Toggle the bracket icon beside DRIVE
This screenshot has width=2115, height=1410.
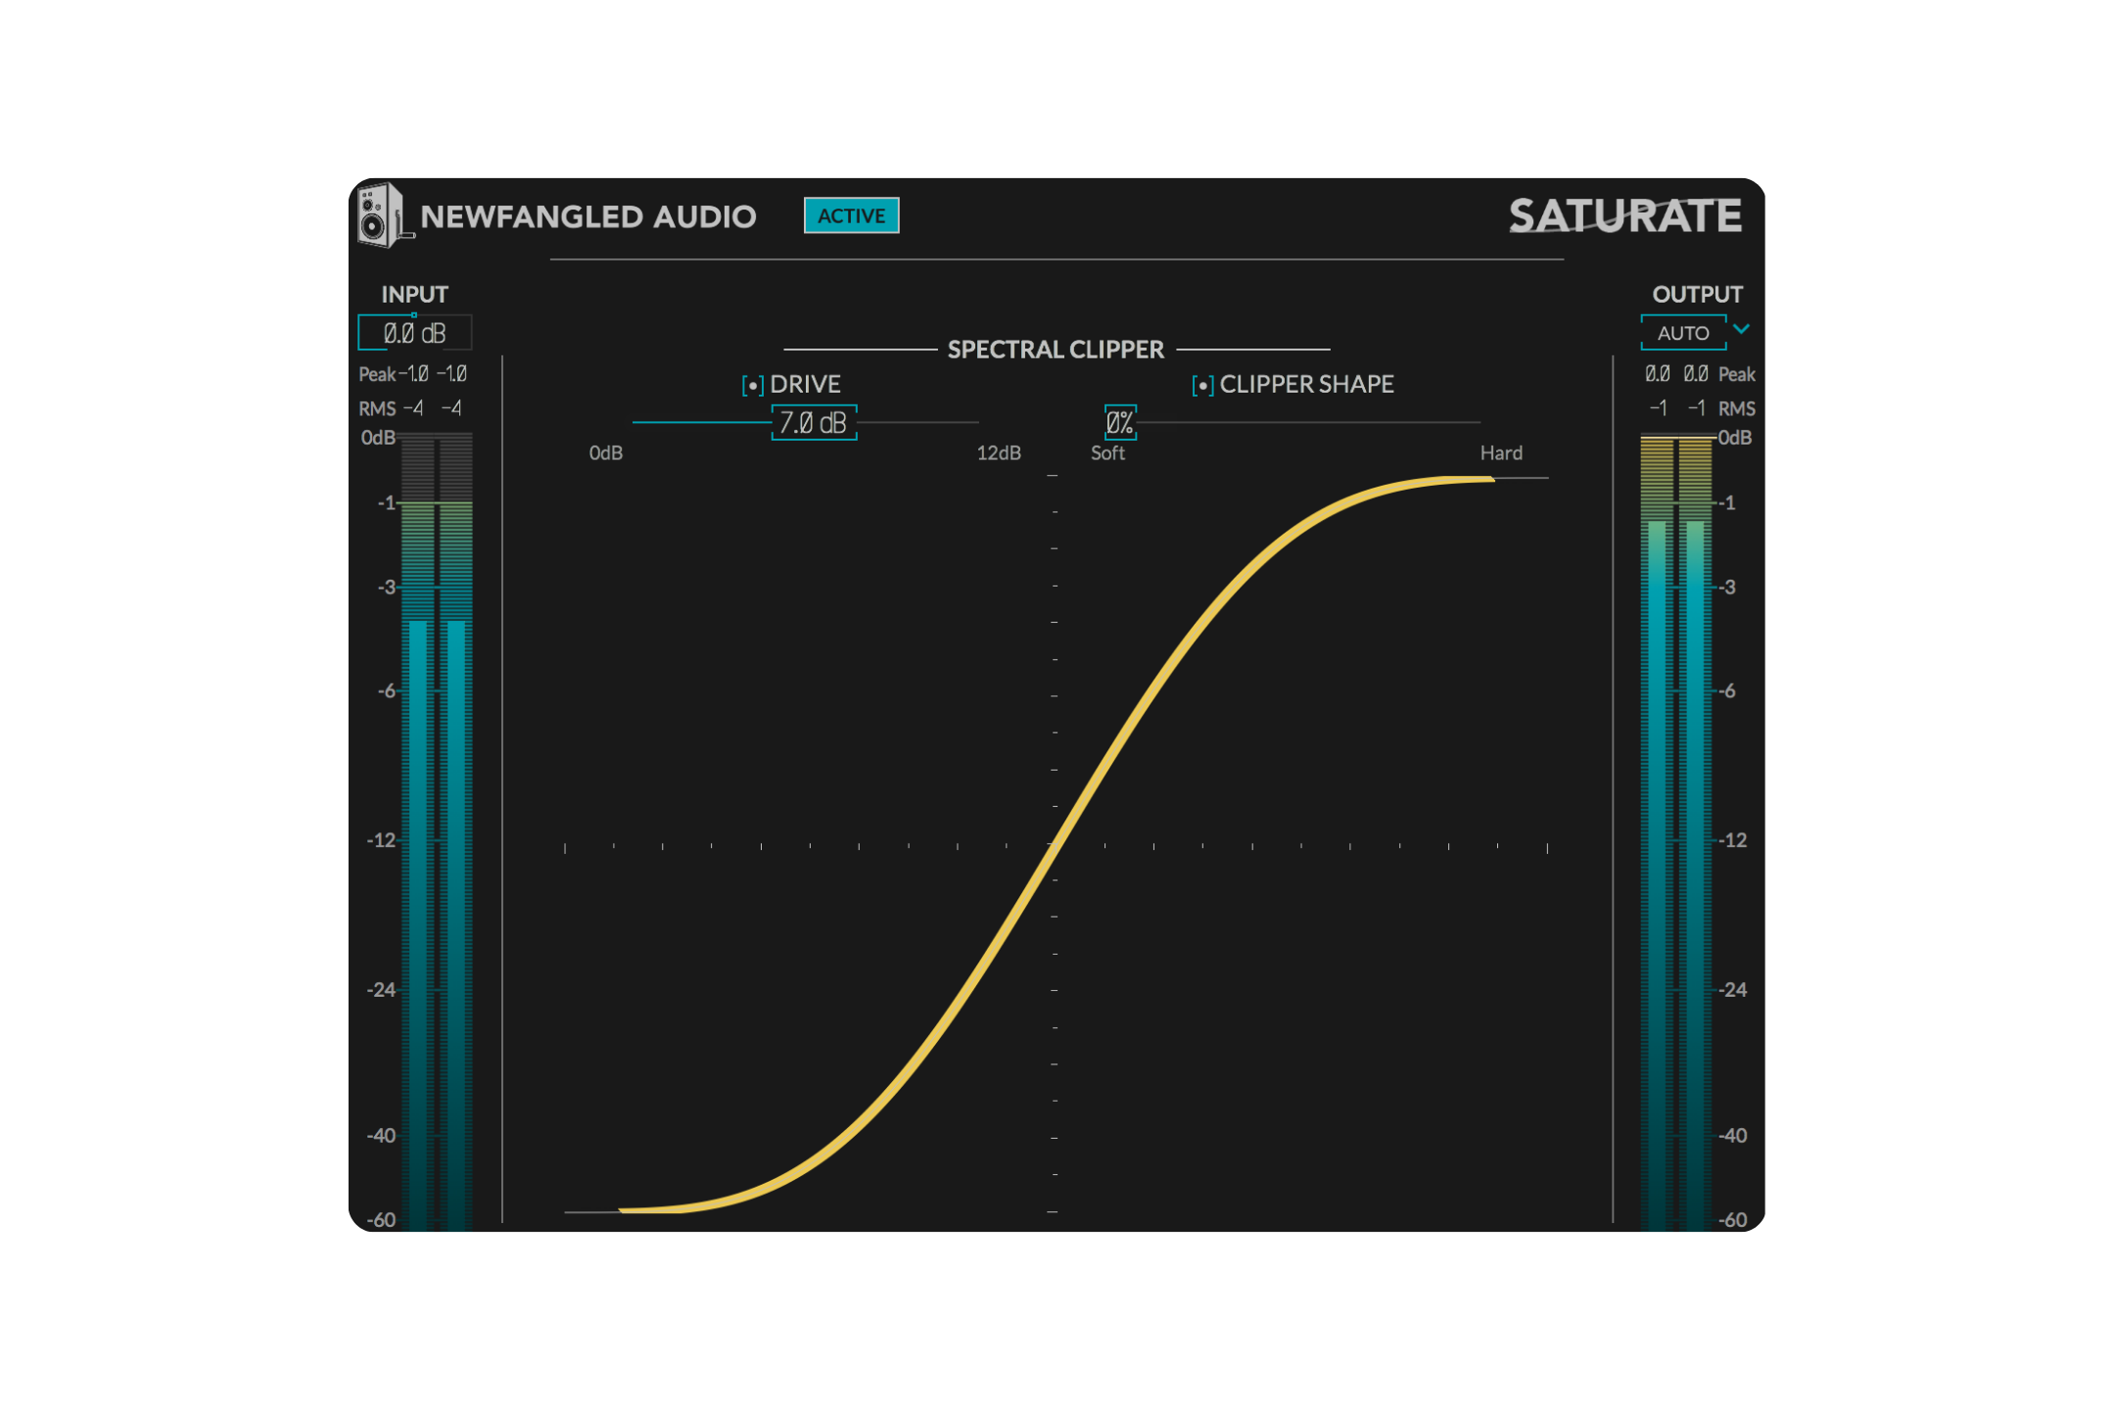tap(752, 385)
